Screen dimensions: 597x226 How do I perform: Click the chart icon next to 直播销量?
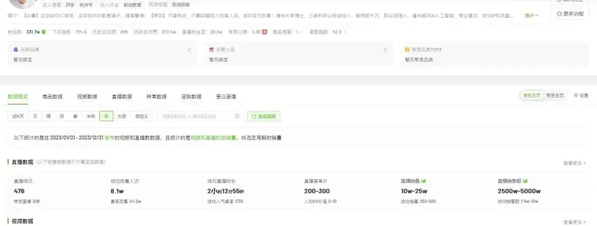click(x=424, y=181)
